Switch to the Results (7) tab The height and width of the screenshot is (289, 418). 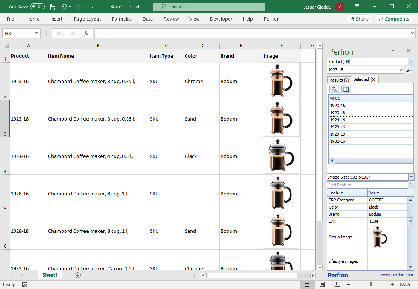coord(339,80)
